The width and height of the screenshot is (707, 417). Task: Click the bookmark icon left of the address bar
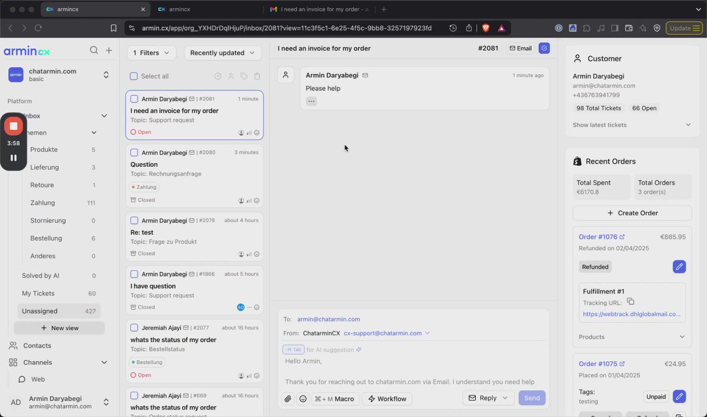click(x=114, y=28)
